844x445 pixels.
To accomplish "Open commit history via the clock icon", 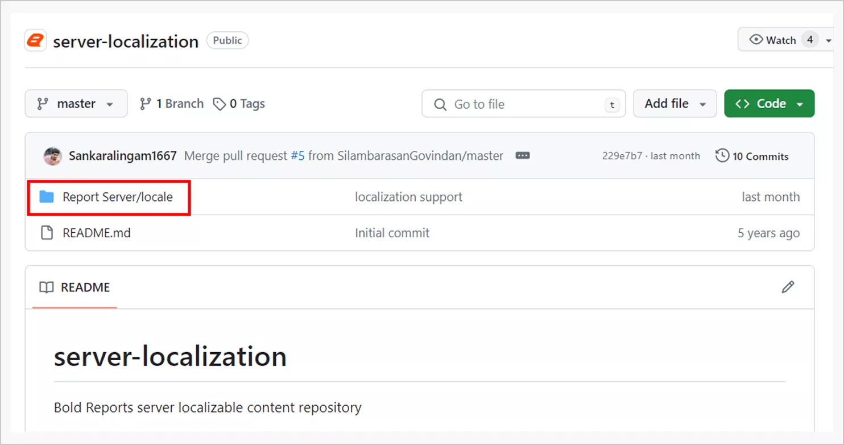I will 722,155.
